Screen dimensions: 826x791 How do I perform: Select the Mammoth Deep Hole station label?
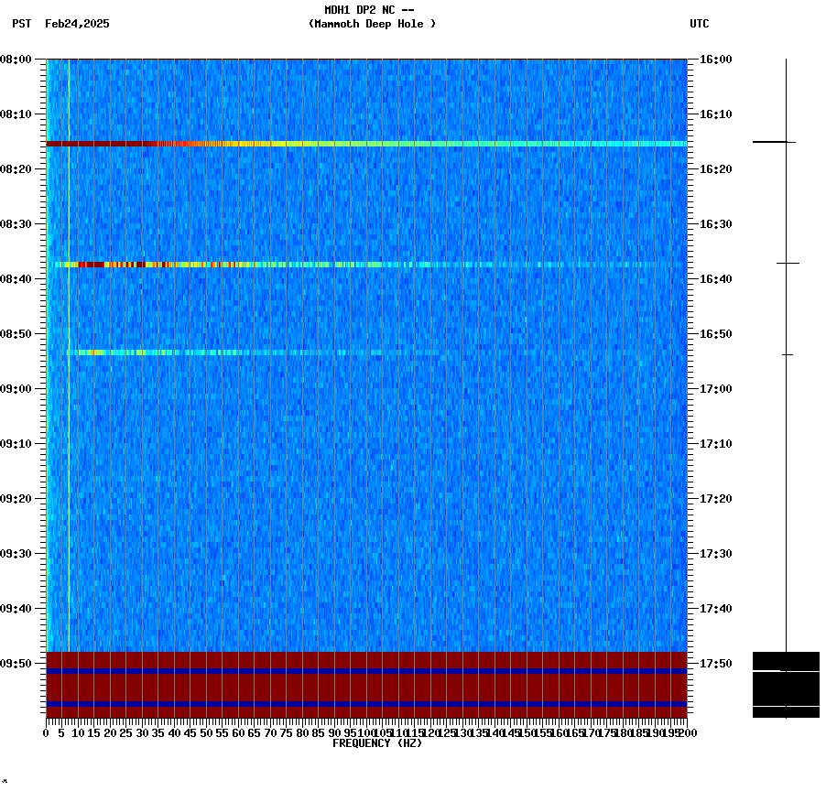pyautogui.click(x=372, y=25)
